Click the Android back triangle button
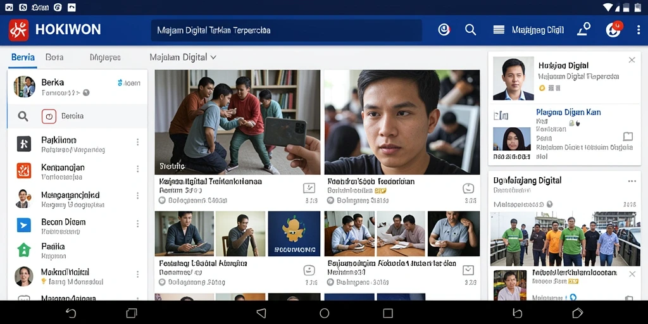 click(261, 313)
